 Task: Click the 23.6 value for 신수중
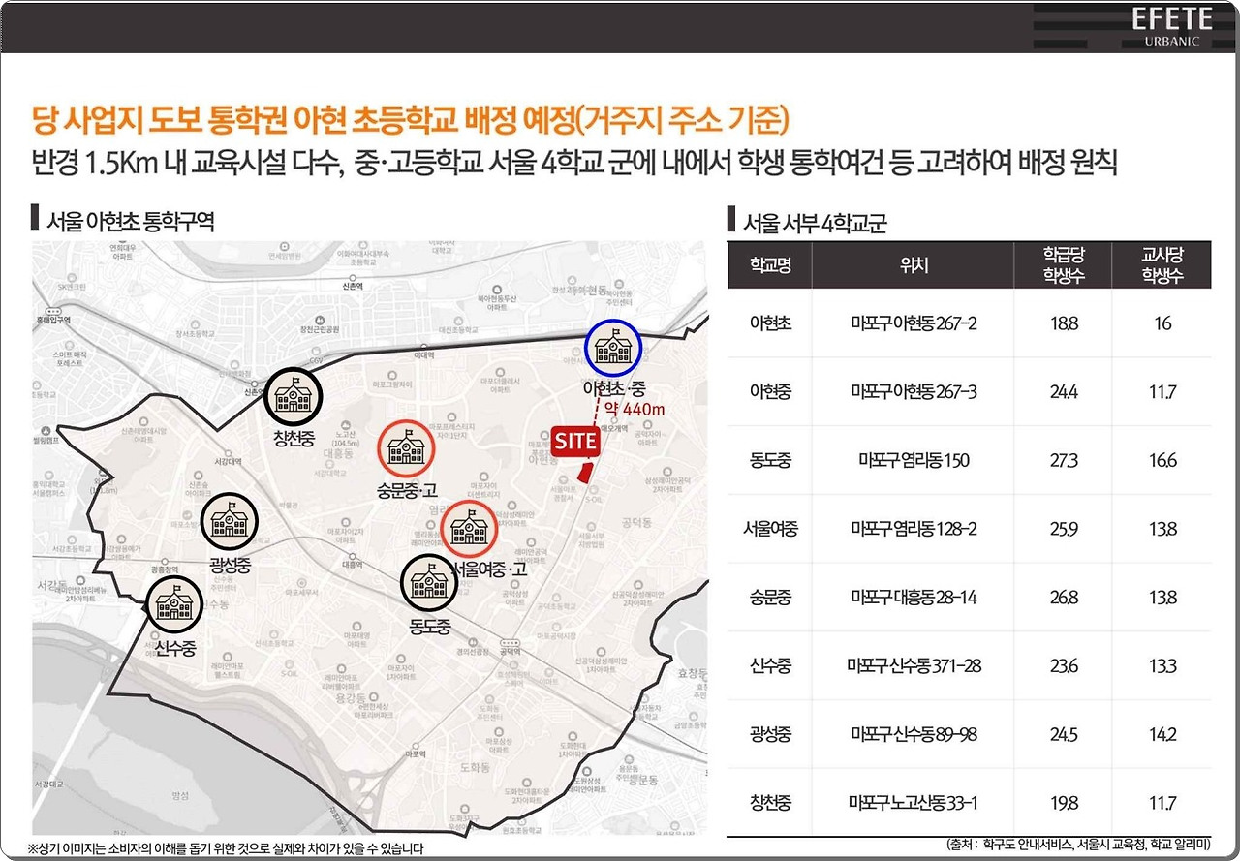pos(1064,666)
